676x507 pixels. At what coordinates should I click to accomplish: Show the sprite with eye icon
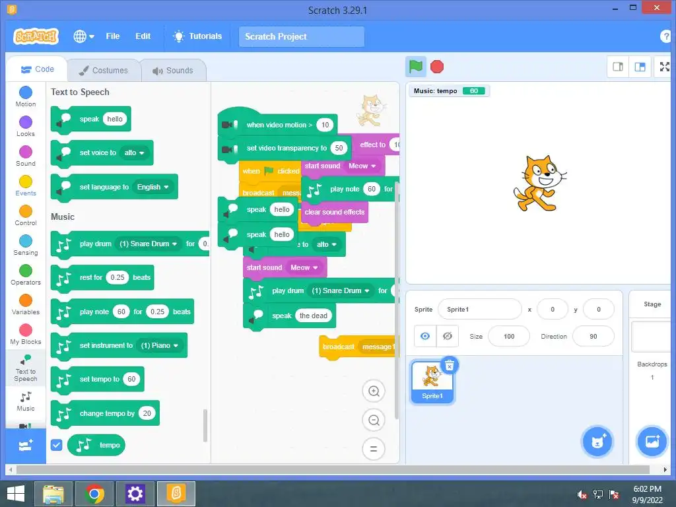[425, 336]
